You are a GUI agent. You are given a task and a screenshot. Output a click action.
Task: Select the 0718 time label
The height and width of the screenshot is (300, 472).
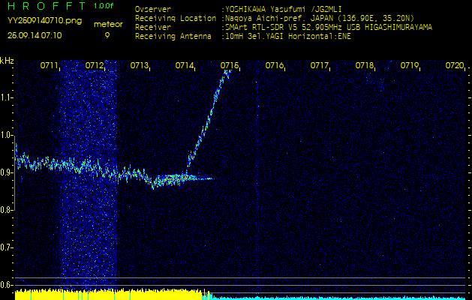tap(365, 66)
